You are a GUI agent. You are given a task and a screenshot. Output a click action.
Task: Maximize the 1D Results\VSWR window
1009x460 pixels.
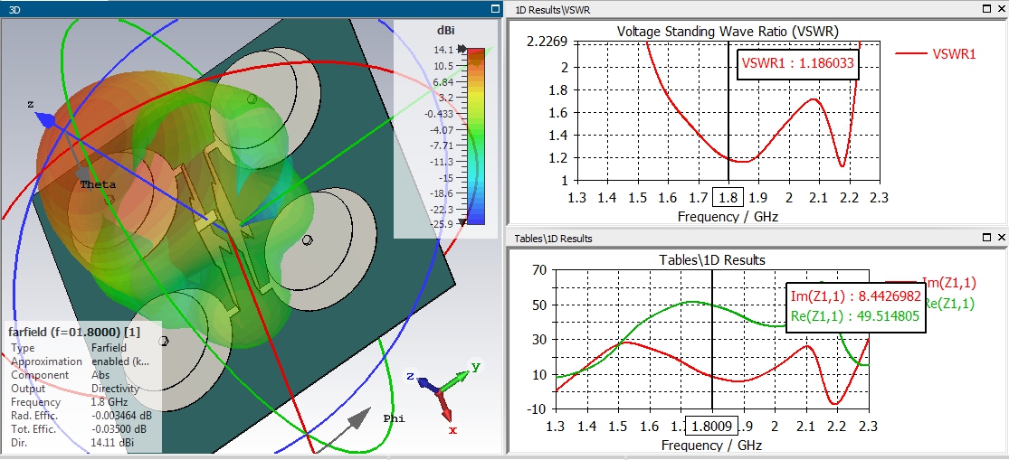tap(987, 9)
